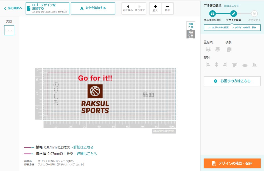Click デザイン編集 step label
264x171 pixels.
tap(234, 20)
